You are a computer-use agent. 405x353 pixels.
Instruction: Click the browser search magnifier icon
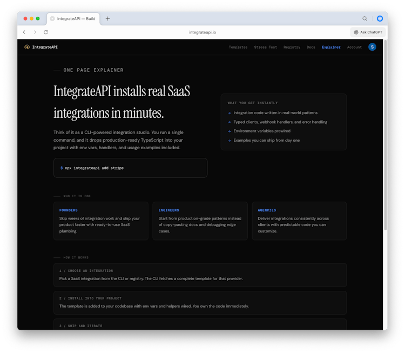[364, 18]
